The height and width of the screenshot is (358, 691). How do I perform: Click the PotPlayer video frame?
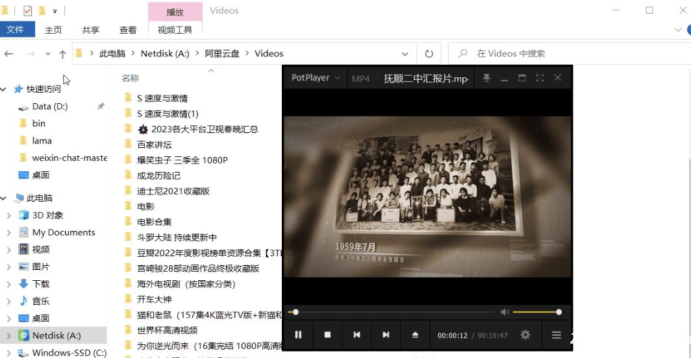click(x=427, y=197)
